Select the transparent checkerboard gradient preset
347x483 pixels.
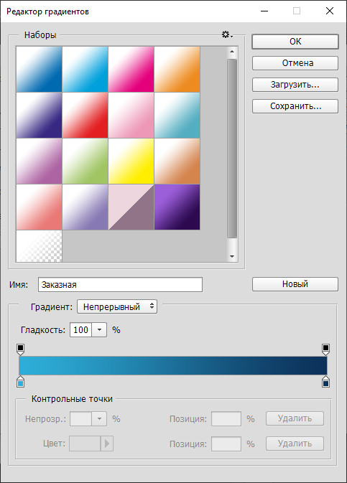[x=40, y=246]
